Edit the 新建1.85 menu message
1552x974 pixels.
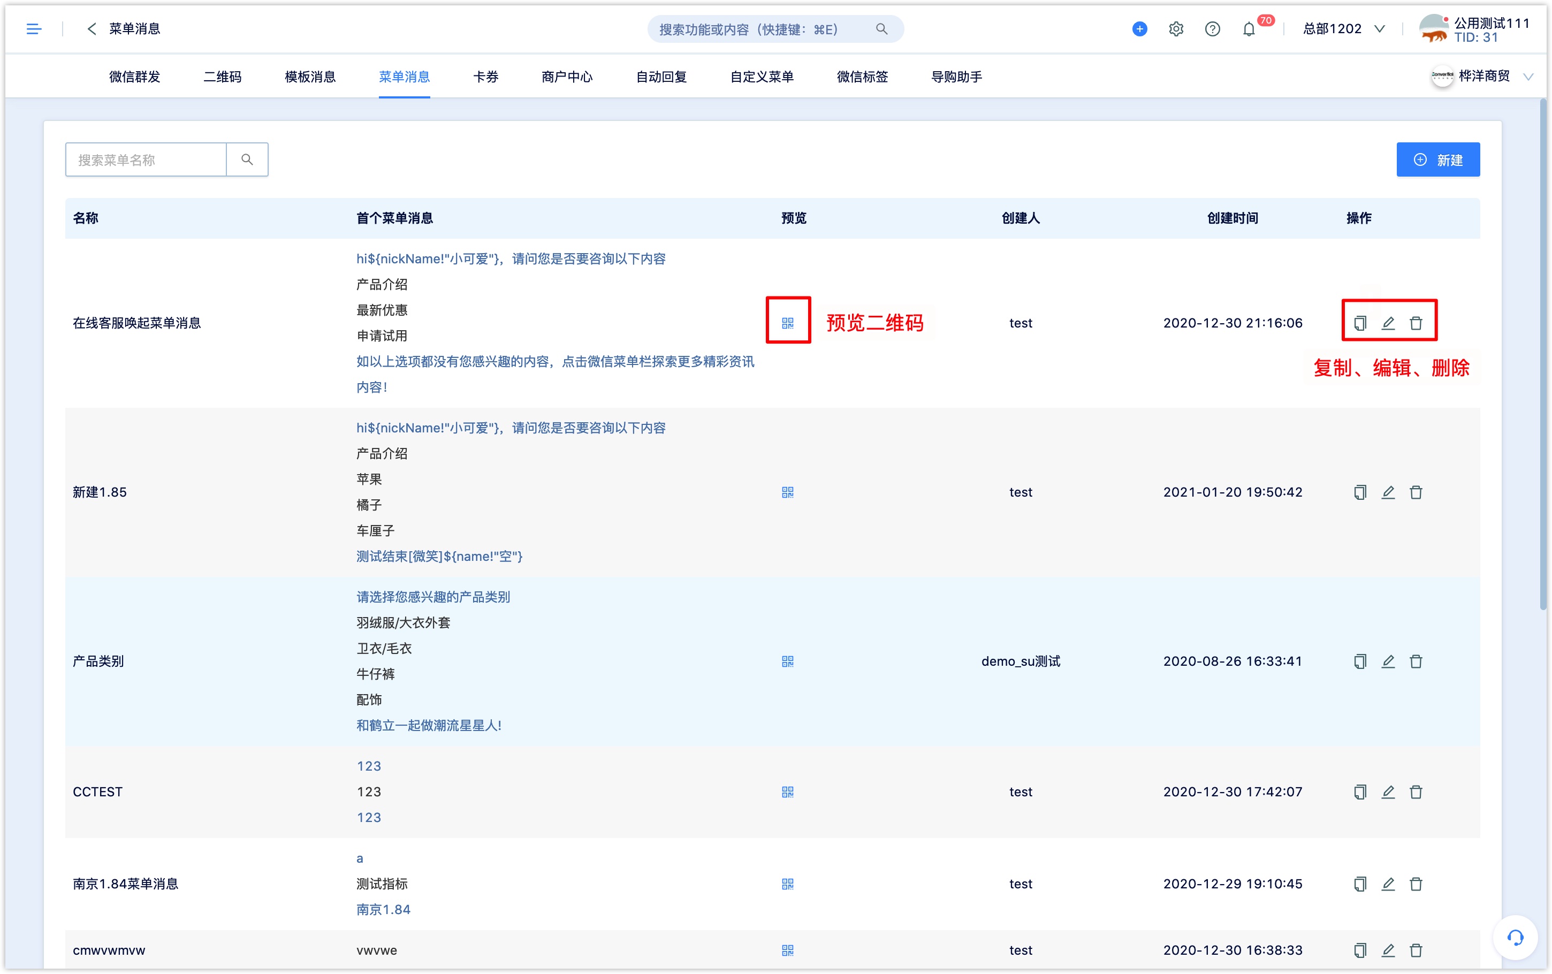1388,492
